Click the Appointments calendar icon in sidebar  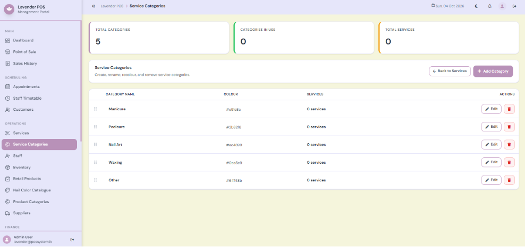7,87
